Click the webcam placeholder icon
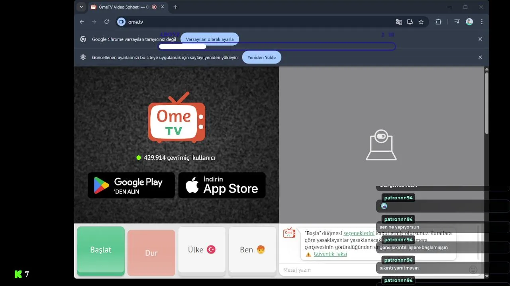Viewport: 510px width, 286px height. 381,145
